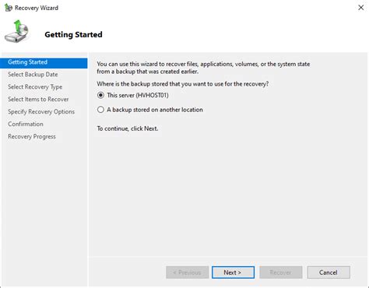Open the Select Recovery Type step
Screen dimensions: 369x288
pyautogui.click(x=35, y=87)
